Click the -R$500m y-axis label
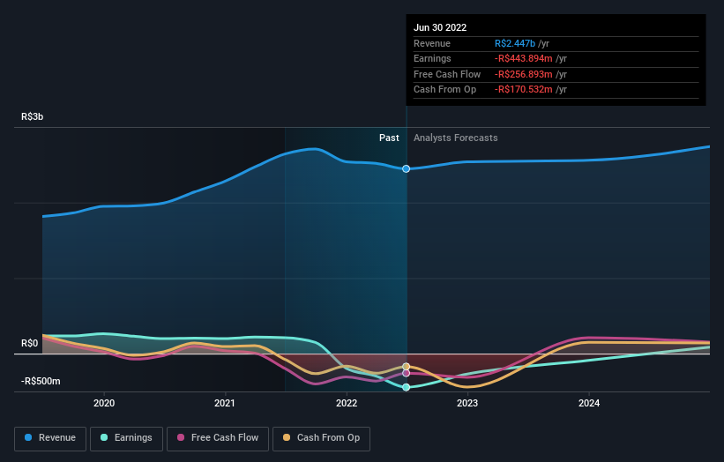Viewport: 724px width, 462px height. click(41, 381)
